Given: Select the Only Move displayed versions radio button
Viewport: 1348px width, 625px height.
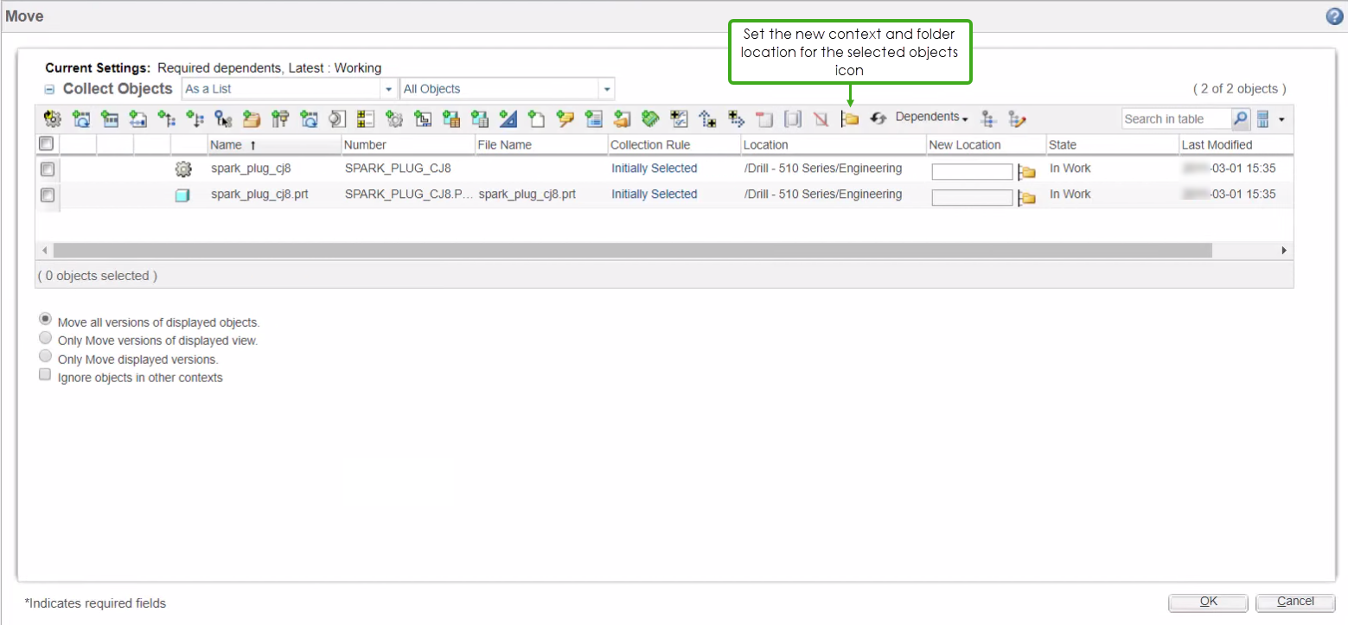Looking at the screenshot, I should [45, 355].
